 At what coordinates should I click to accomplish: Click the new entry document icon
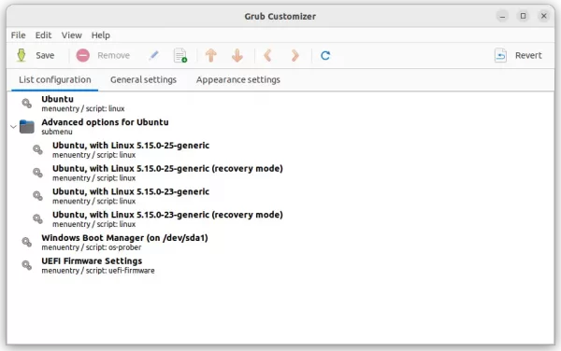pos(180,55)
